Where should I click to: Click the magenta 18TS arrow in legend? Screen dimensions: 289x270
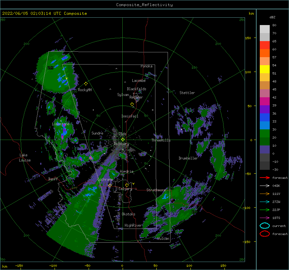265,218
